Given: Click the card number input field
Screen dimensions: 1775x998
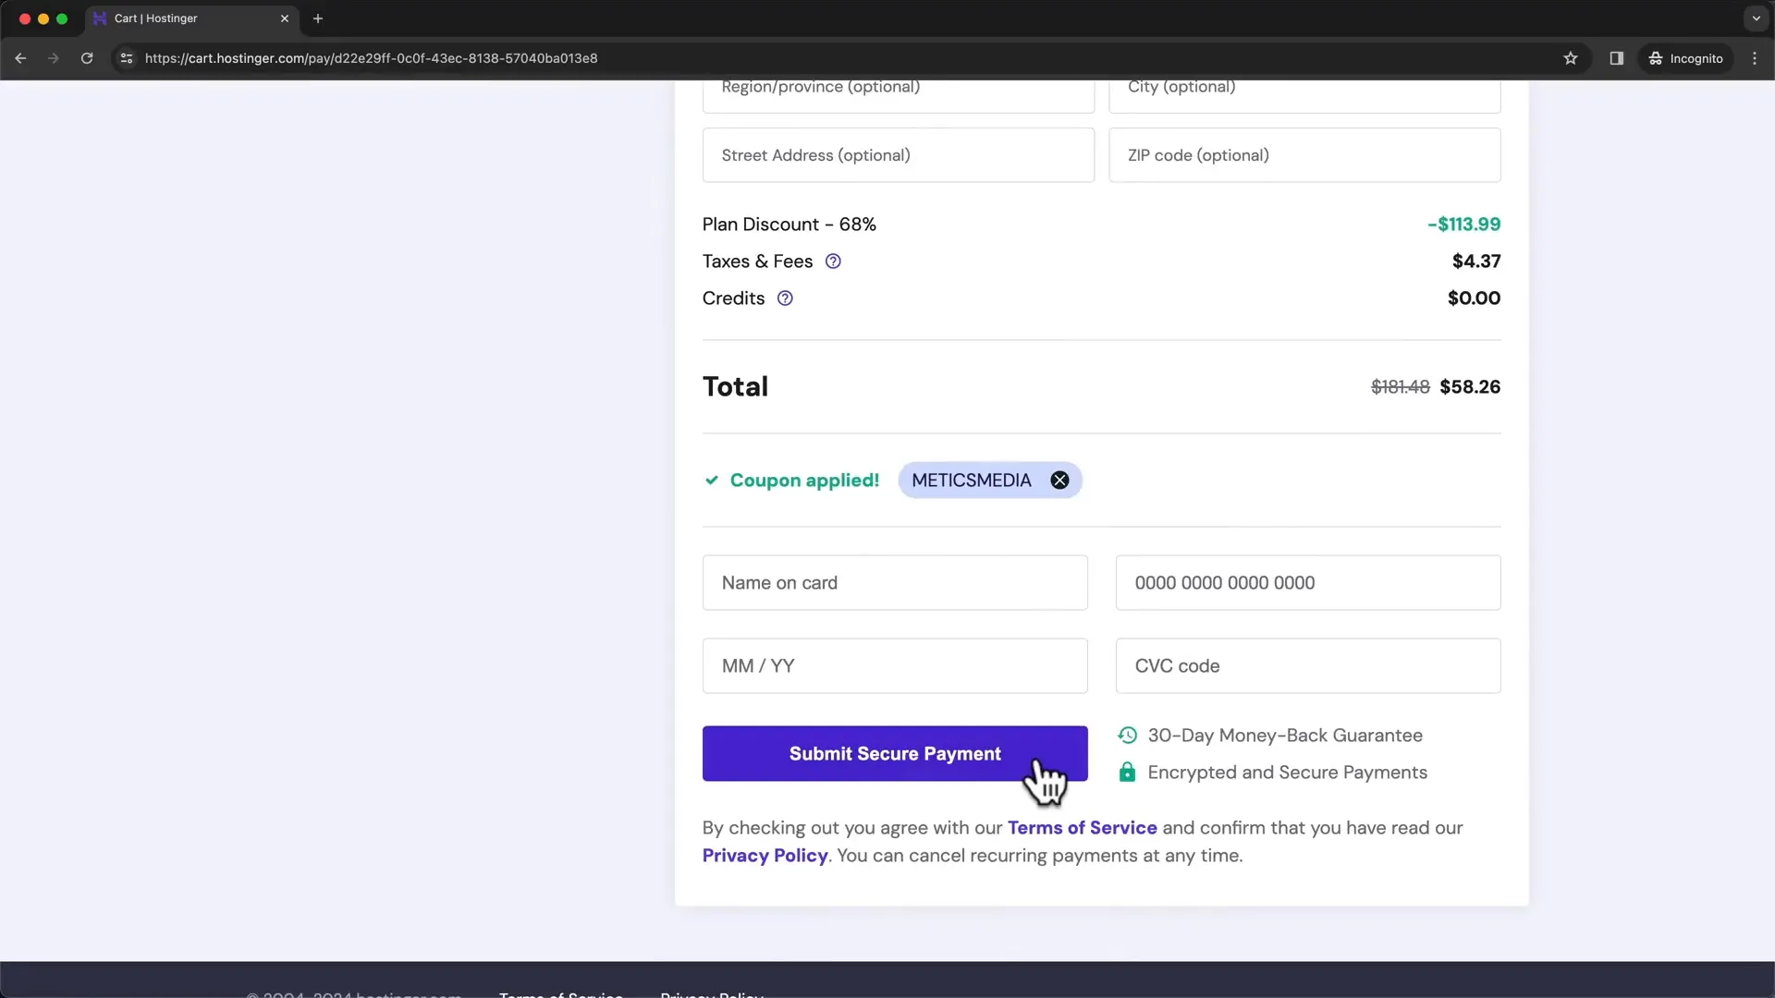Looking at the screenshot, I should coord(1307,582).
